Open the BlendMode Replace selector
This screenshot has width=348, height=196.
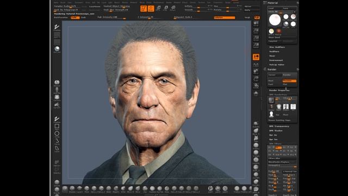[282, 162]
